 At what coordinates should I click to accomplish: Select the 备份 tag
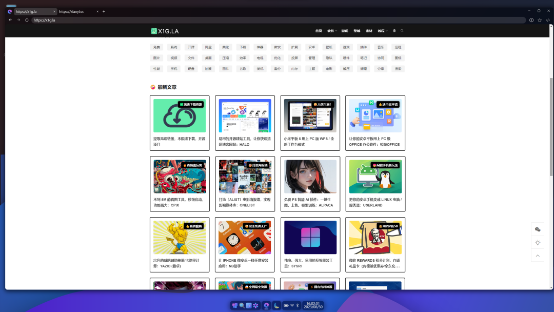pos(278,69)
